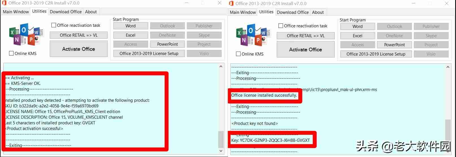Switch to Download Office tab in left window
Image resolution: width=456 pixels, height=157 pixels.
pyautogui.click(x=66, y=12)
